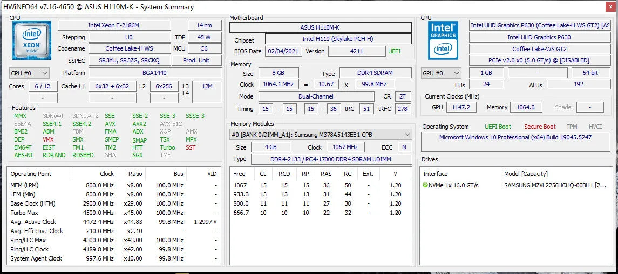Open the CPU #0 selector dropdown
The width and height of the screenshot is (618, 274).
point(29,73)
